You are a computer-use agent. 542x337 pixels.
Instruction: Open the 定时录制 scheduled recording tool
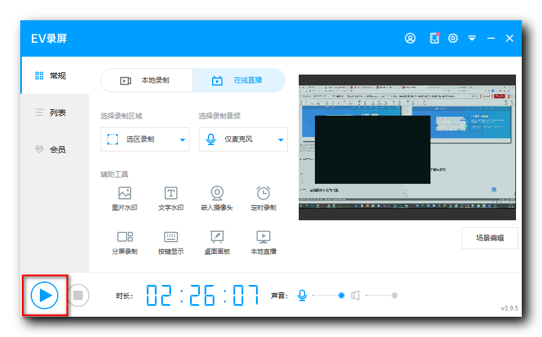click(262, 198)
